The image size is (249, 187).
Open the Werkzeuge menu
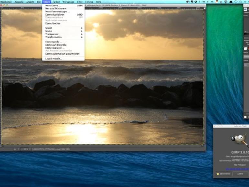[x=69, y=2]
